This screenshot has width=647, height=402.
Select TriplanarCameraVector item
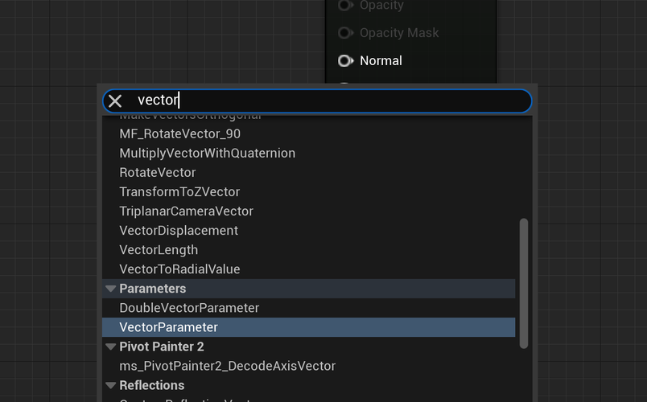pos(186,211)
